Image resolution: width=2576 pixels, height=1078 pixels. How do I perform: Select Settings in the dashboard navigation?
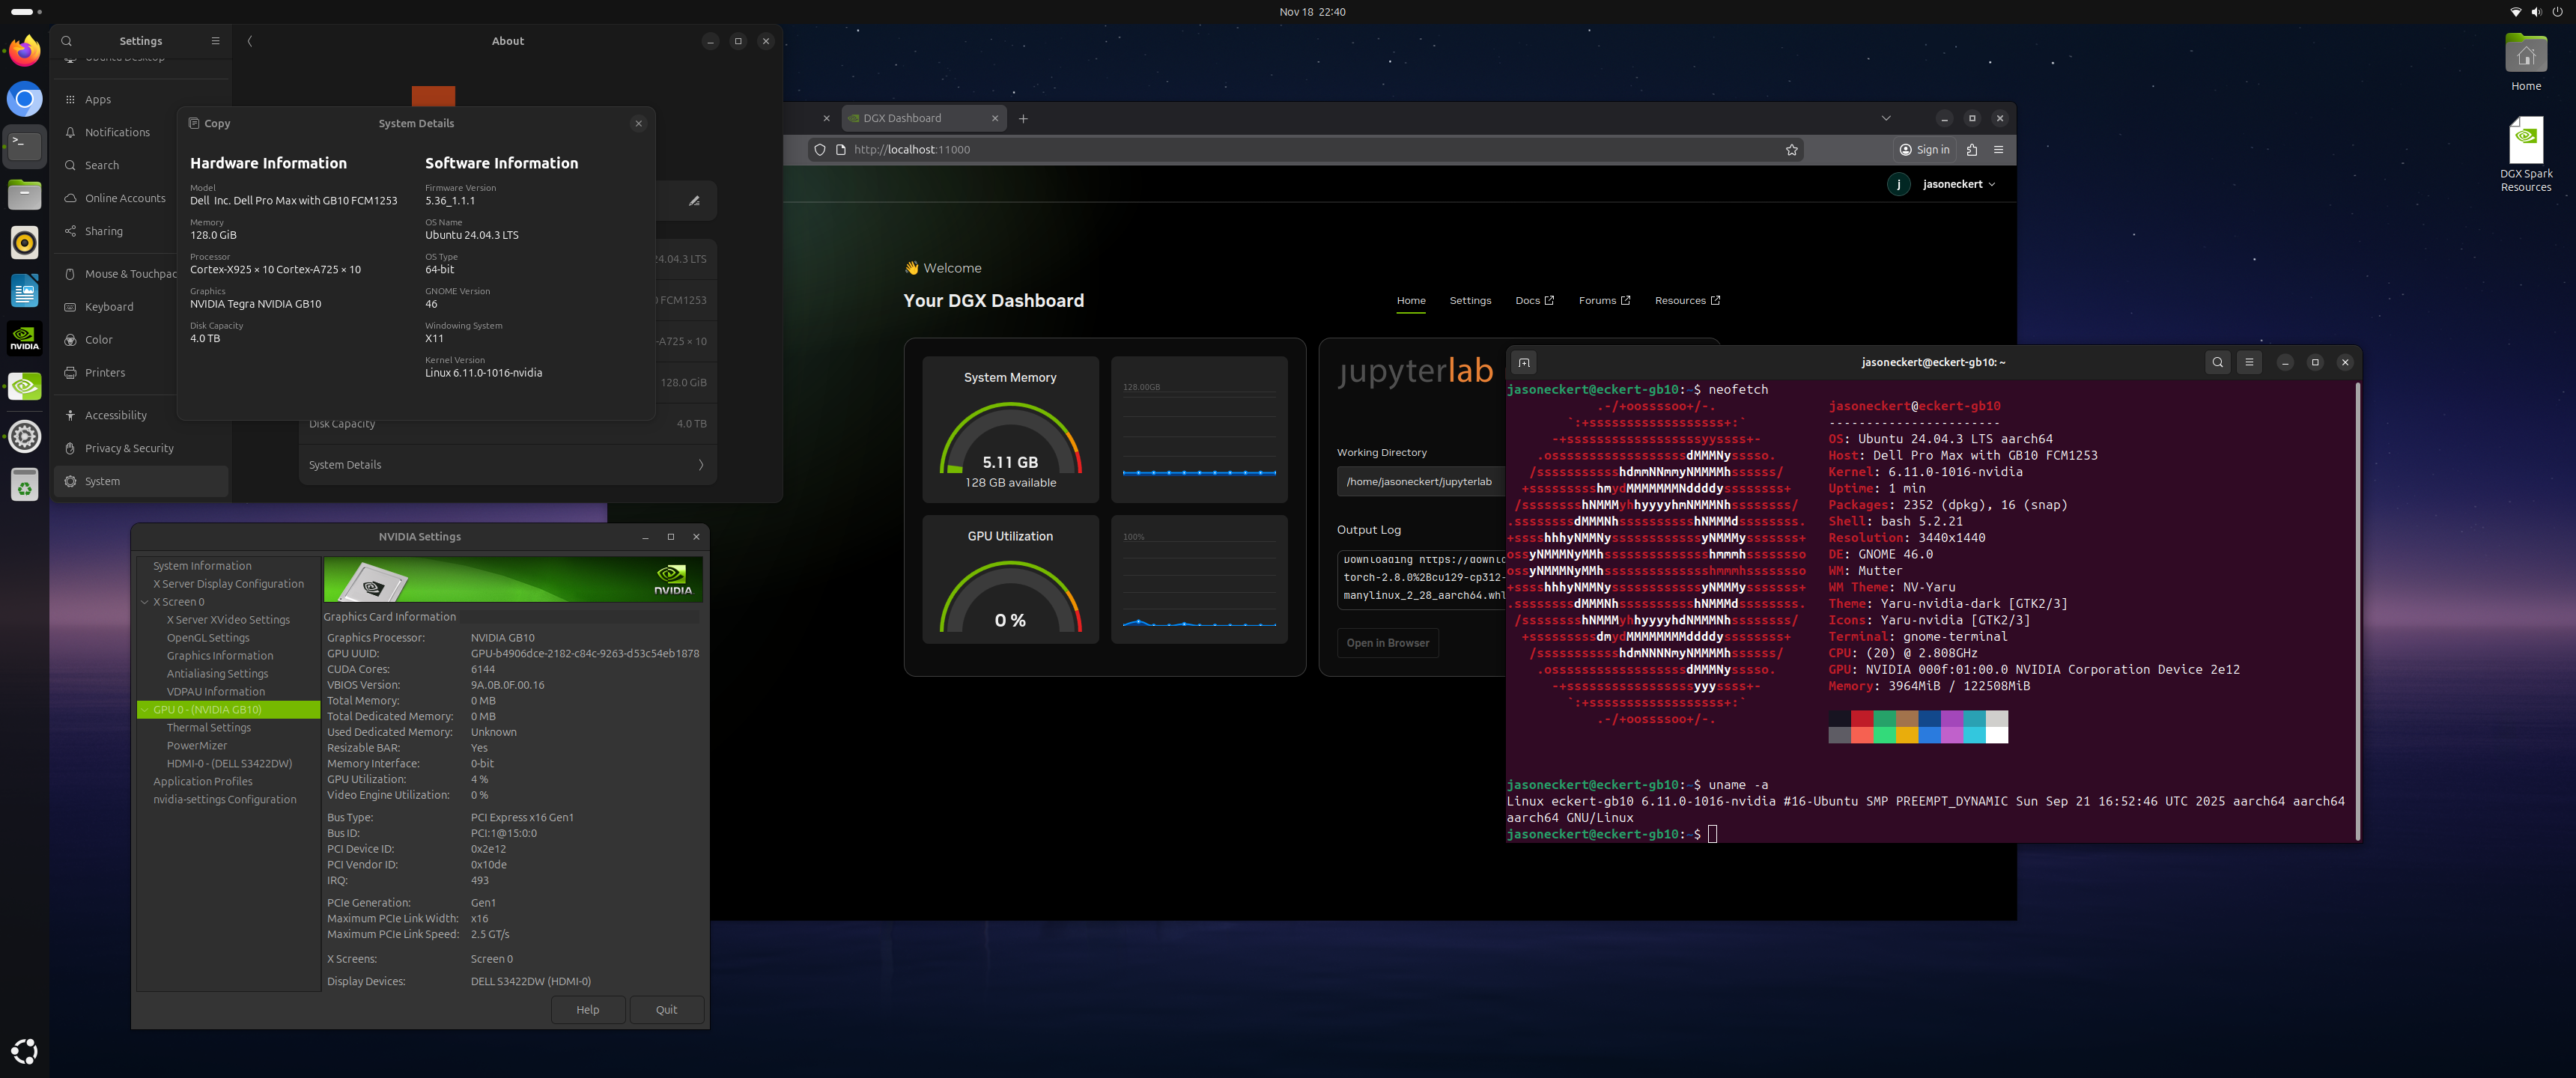[x=1470, y=300]
